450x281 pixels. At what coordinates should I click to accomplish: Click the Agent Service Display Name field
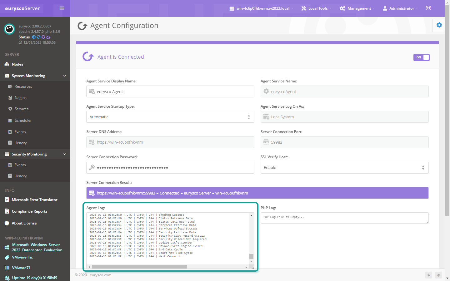point(170,91)
